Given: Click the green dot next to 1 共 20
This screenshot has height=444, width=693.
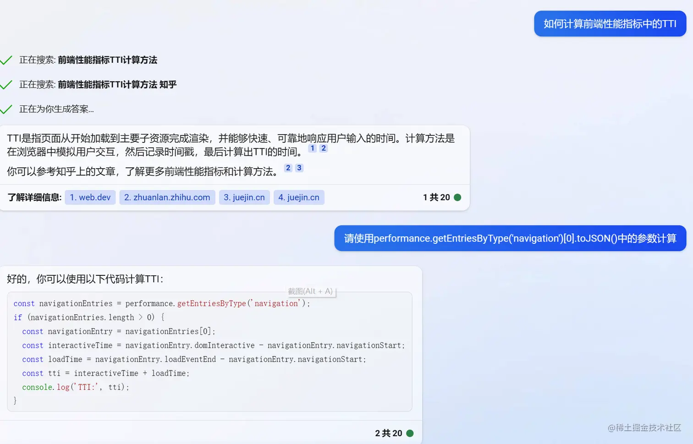Looking at the screenshot, I should coord(457,197).
